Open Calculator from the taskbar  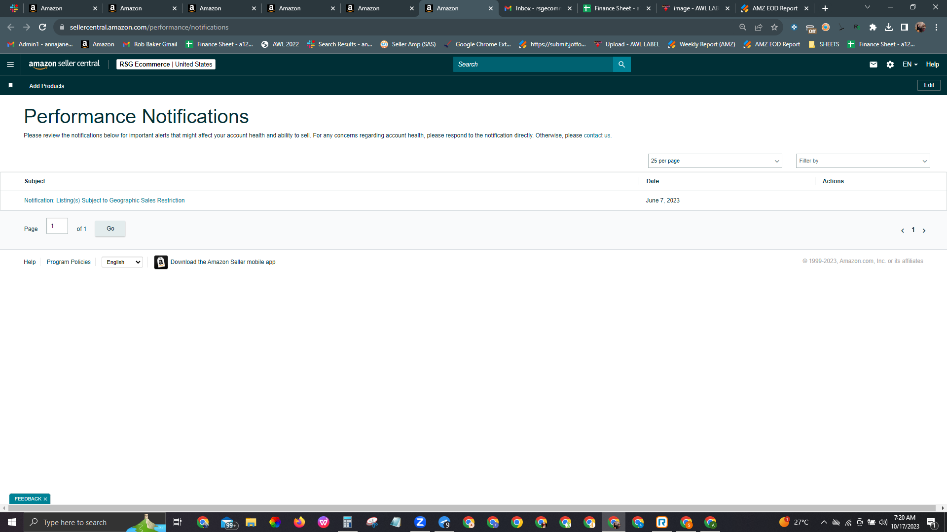coord(348,522)
